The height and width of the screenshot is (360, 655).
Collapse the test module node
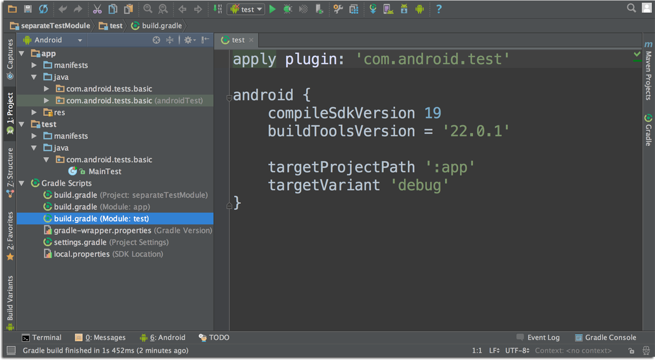click(x=22, y=125)
